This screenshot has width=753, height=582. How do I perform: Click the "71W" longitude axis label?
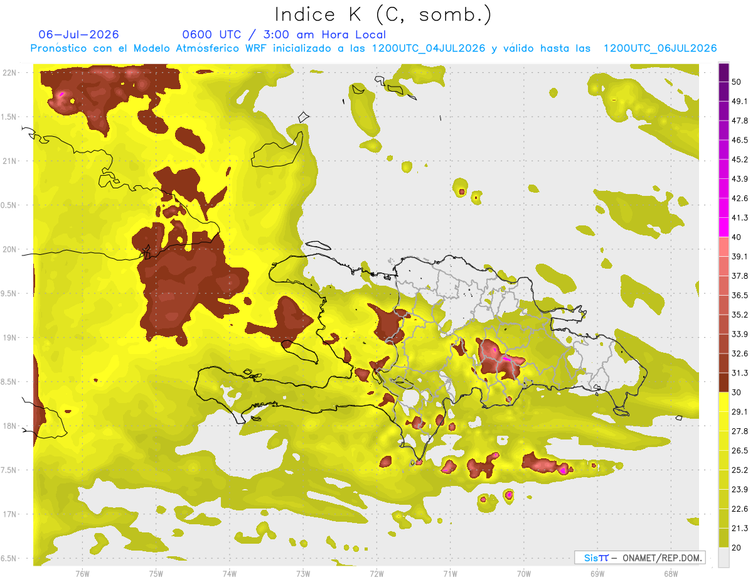450,573
